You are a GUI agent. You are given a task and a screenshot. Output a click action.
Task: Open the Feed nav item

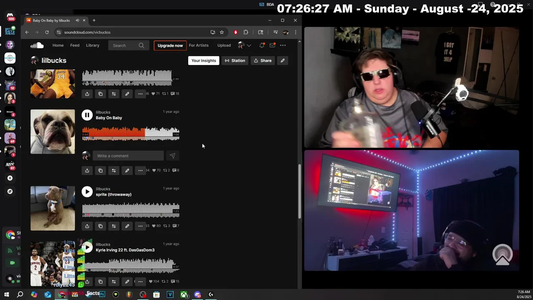(75, 45)
